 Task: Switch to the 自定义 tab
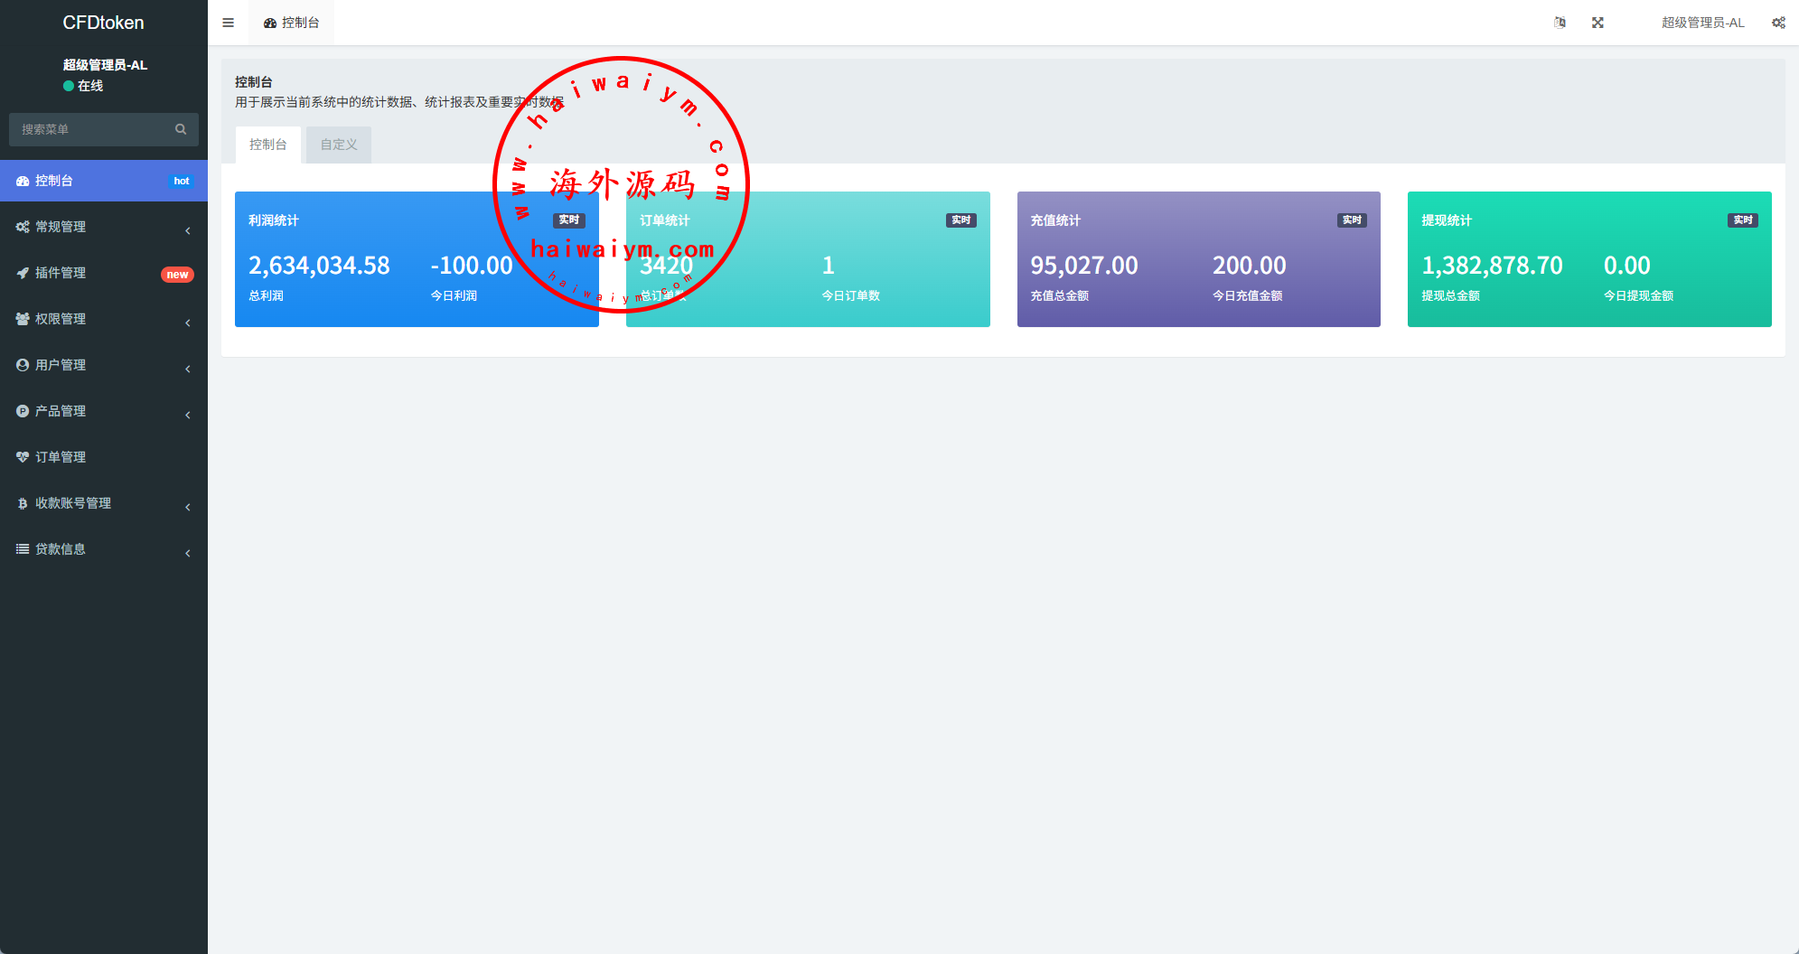[339, 145]
